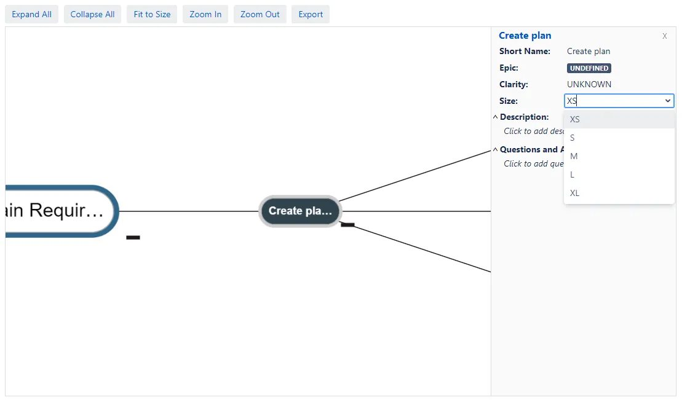The height and width of the screenshot is (400, 690).
Task: Click to add description text
Action: [534, 131]
